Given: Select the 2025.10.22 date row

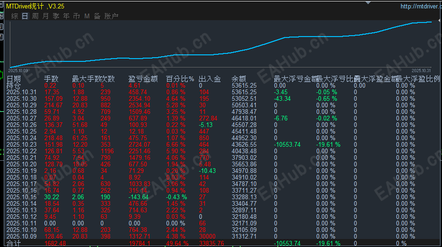Looking at the screenshot, I should (x=22, y=151).
